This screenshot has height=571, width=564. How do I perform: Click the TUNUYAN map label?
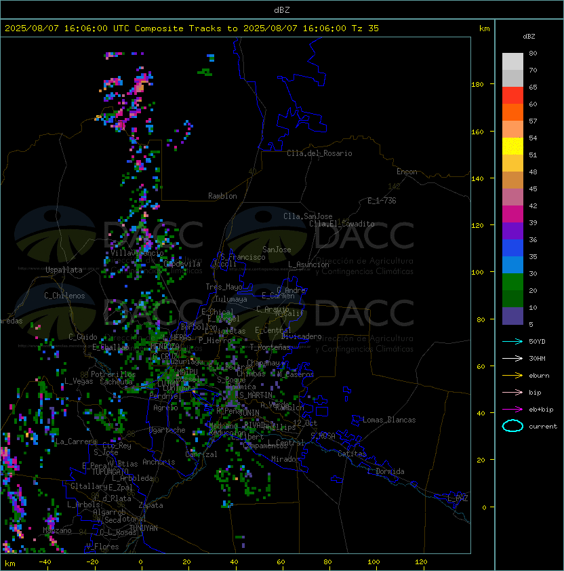[x=144, y=528]
